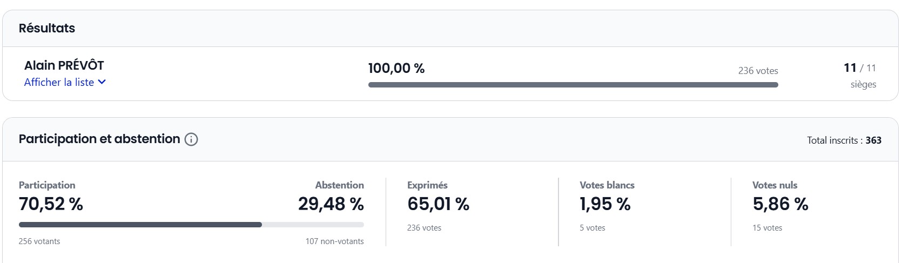Screen dimensions: 902x263
Task: Click the 100,00 % vote share bar
Action: coord(573,85)
